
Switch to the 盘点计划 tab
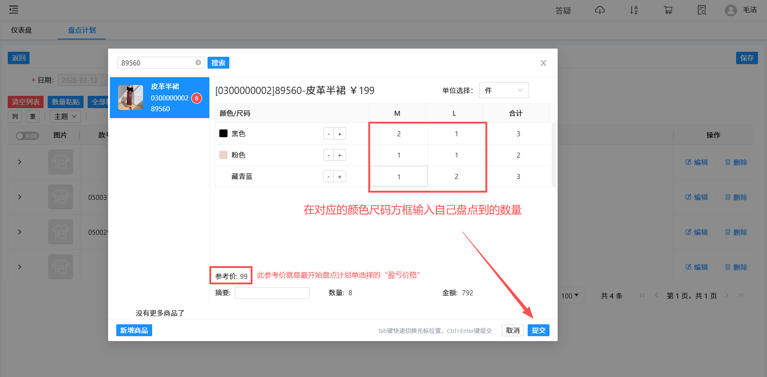pyautogui.click(x=82, y=30)
